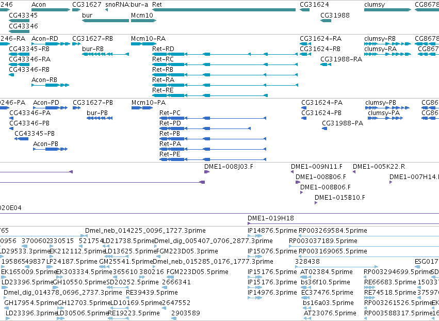Click the clumsy-RB transcript label
The width and height of the screenshot is (439, 321).
(380, 38)
